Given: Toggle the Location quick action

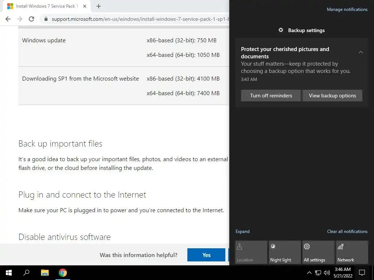Looking at the screenshot, I should click(251, 252).
